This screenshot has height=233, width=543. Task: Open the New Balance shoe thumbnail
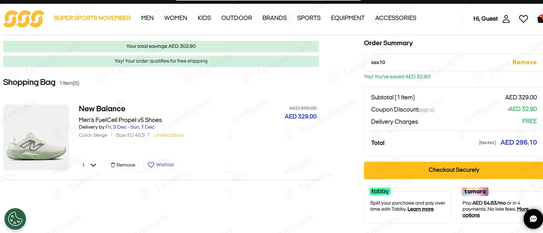coord(36,137)
